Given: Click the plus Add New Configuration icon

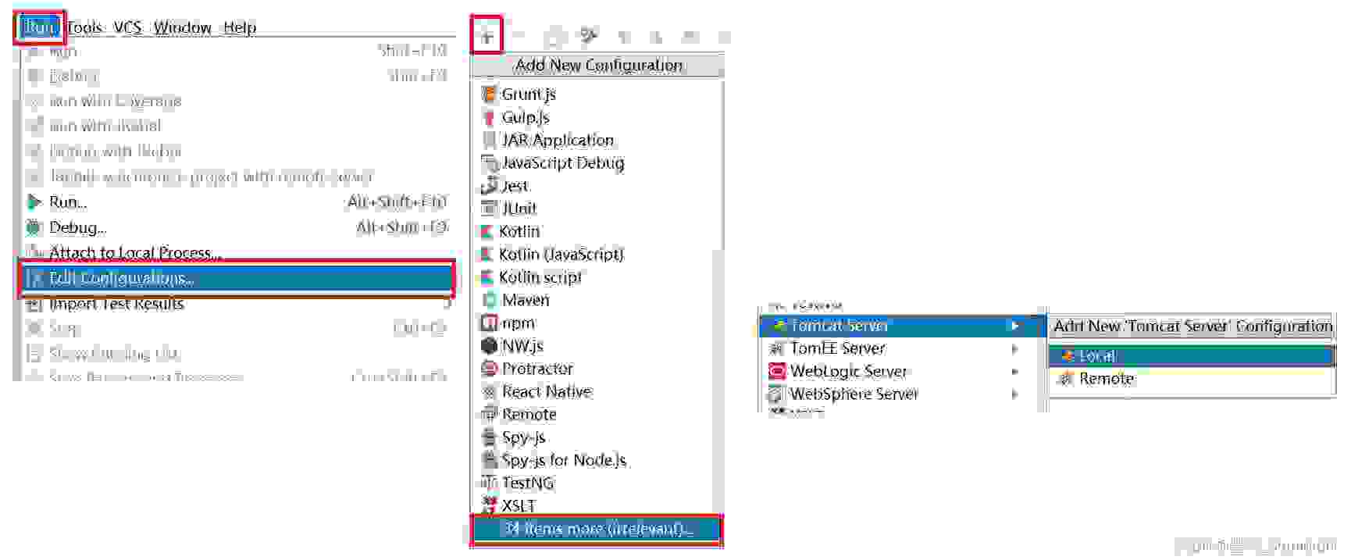Looking at the screenshot, I should click(487, 37).
